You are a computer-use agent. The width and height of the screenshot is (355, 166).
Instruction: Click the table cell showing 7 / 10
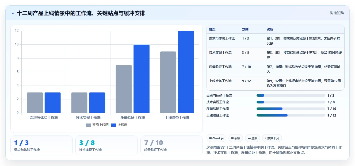(x=246, y=67)
